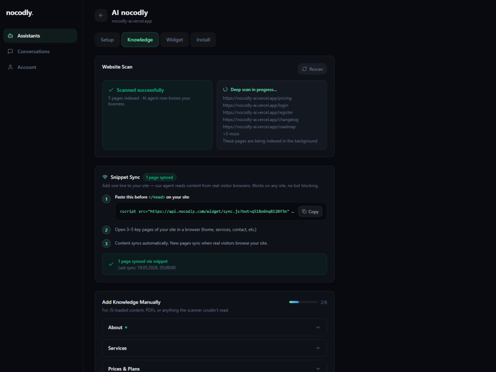Click the register page URL
496x372 pixels.
click(258, 112)
